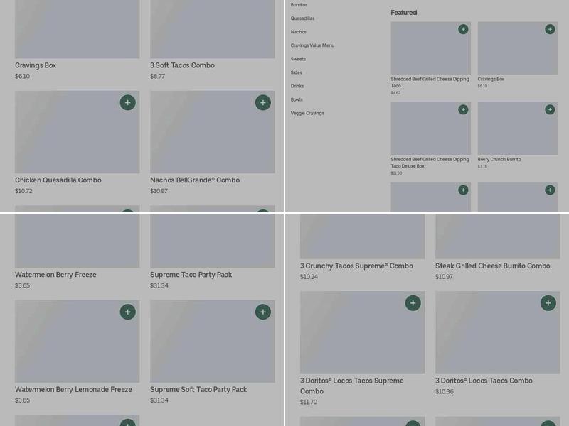Image resolution: width=569 pixels, height=426 pixels.
Task: Click the $10.72 price of Chicken Quesadilla Combo
Action: pyautogui.click(x=23, y=191)
